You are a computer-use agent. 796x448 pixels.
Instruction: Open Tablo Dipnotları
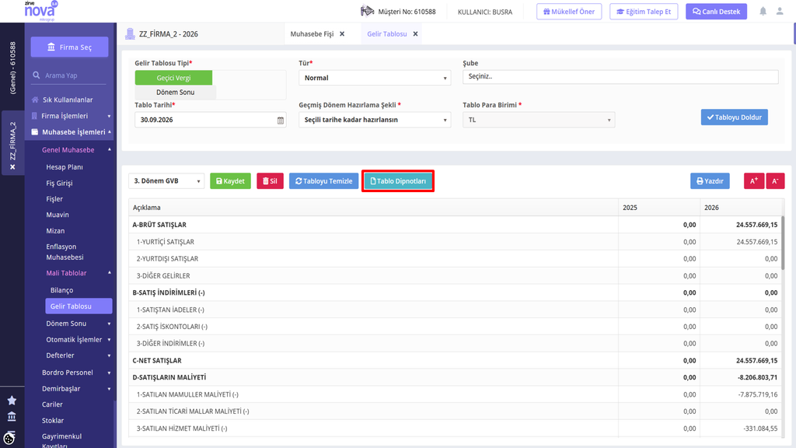pos(398,180)
